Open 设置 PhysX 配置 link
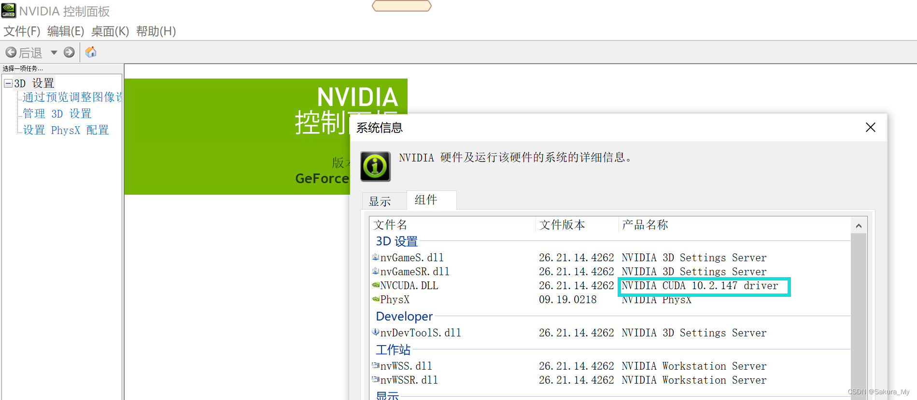 66,130
